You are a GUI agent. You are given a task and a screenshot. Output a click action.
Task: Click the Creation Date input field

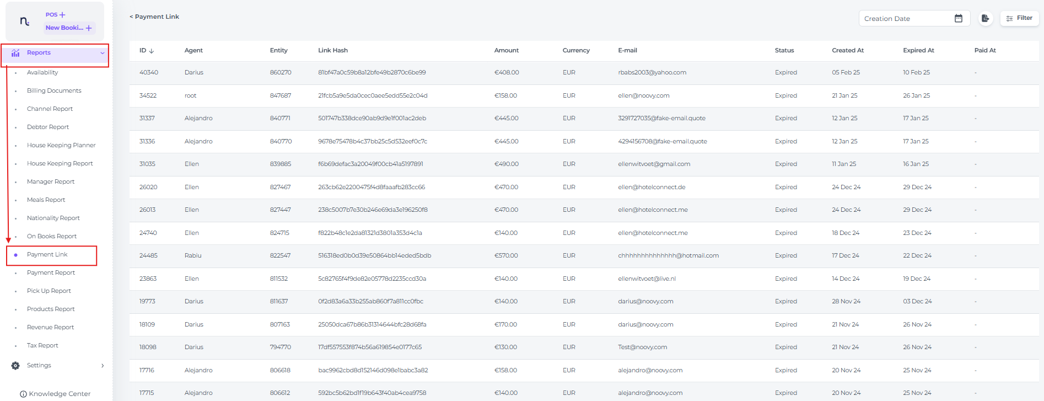tap(904, 19)
